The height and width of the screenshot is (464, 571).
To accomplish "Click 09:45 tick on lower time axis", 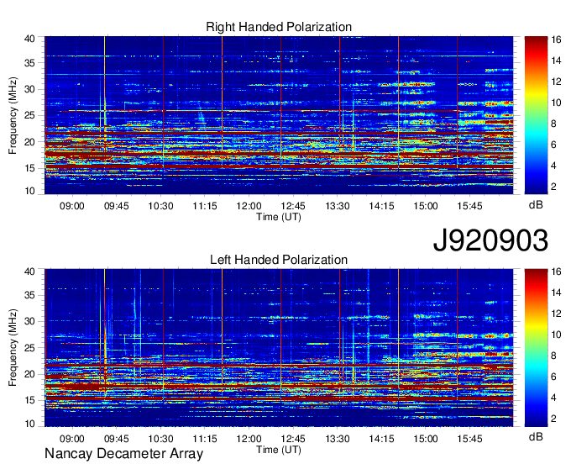I will tap(117, 439).
